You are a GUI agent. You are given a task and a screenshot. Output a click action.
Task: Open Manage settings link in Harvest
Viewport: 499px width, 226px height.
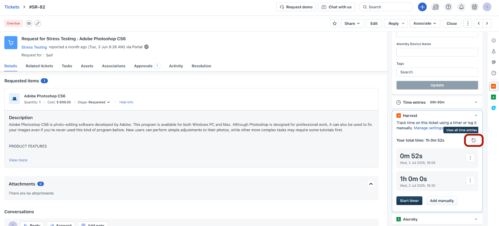click(428, 128)
